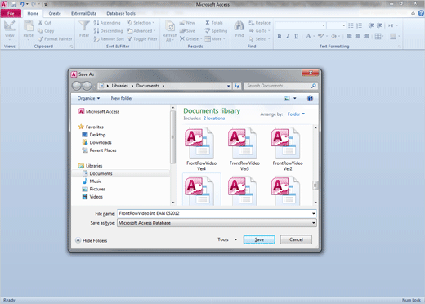Open the 2 locations link
Image resolution: width=425 pixels, height=304 pixels.
pos(214,118)
